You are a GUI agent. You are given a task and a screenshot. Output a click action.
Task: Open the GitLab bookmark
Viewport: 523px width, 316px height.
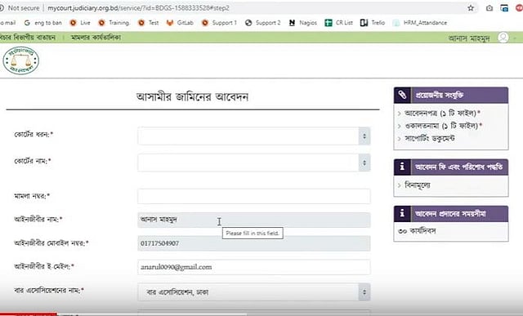(180, 23)
